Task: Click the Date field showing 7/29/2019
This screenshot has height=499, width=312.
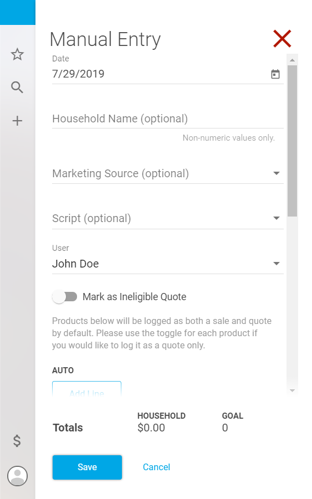Action: pos(168,74)
